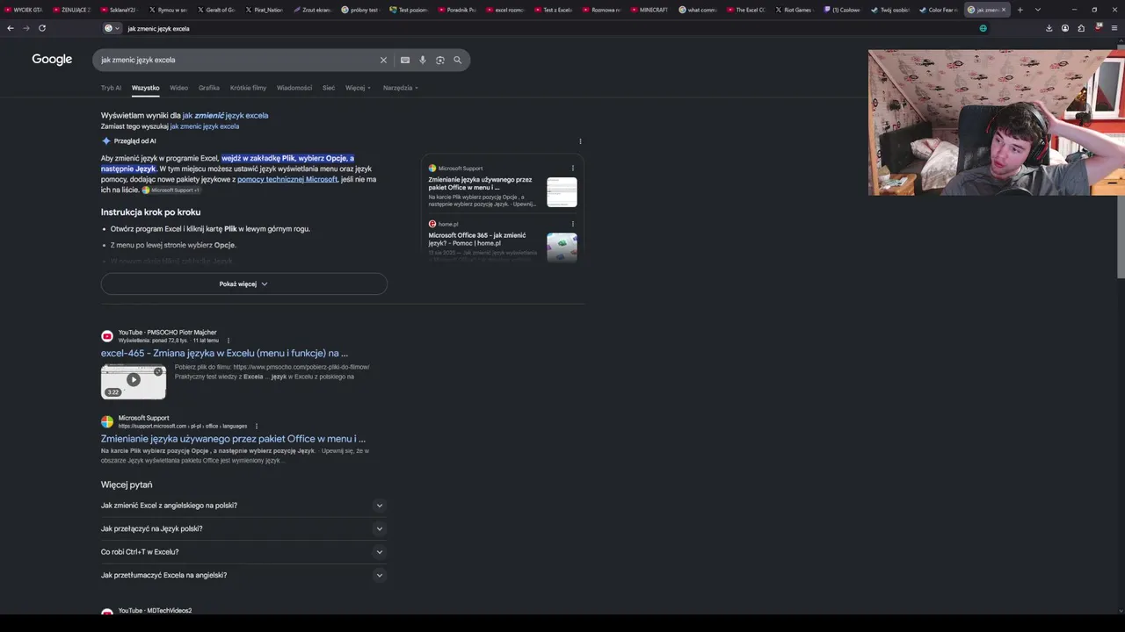1125x632 pixels.
Task: Search instead for 'jak zmenic język excela'
Action: pos(204,126)
